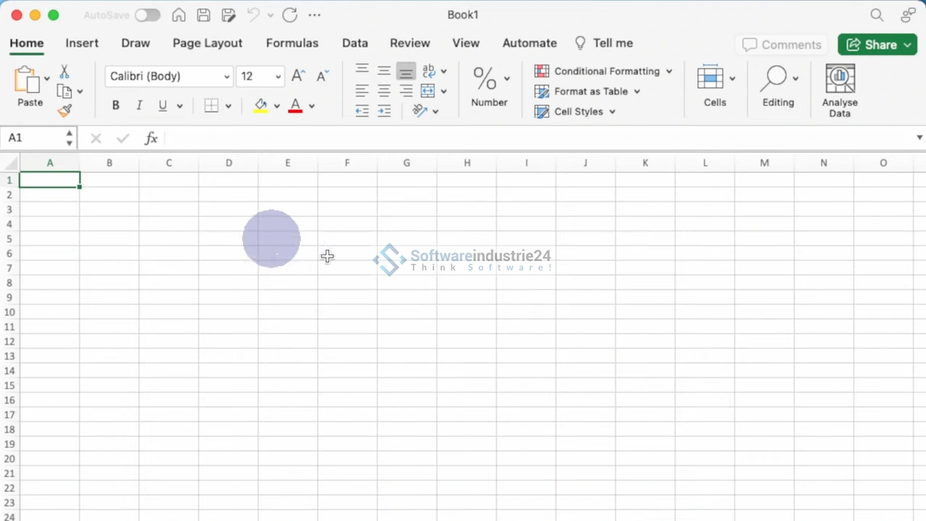The width and height of the screenshot is (926, 521).
Task: Click the Save icon in title bar
Action: 204,15
